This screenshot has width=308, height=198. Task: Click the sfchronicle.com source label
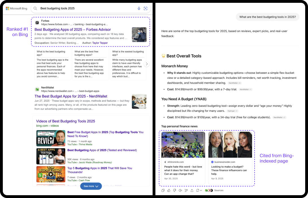[x=174, y=162]
